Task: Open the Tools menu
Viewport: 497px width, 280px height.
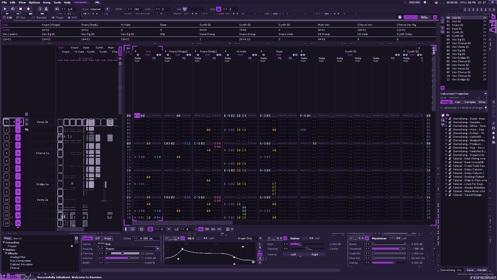Action: (57, 2)
